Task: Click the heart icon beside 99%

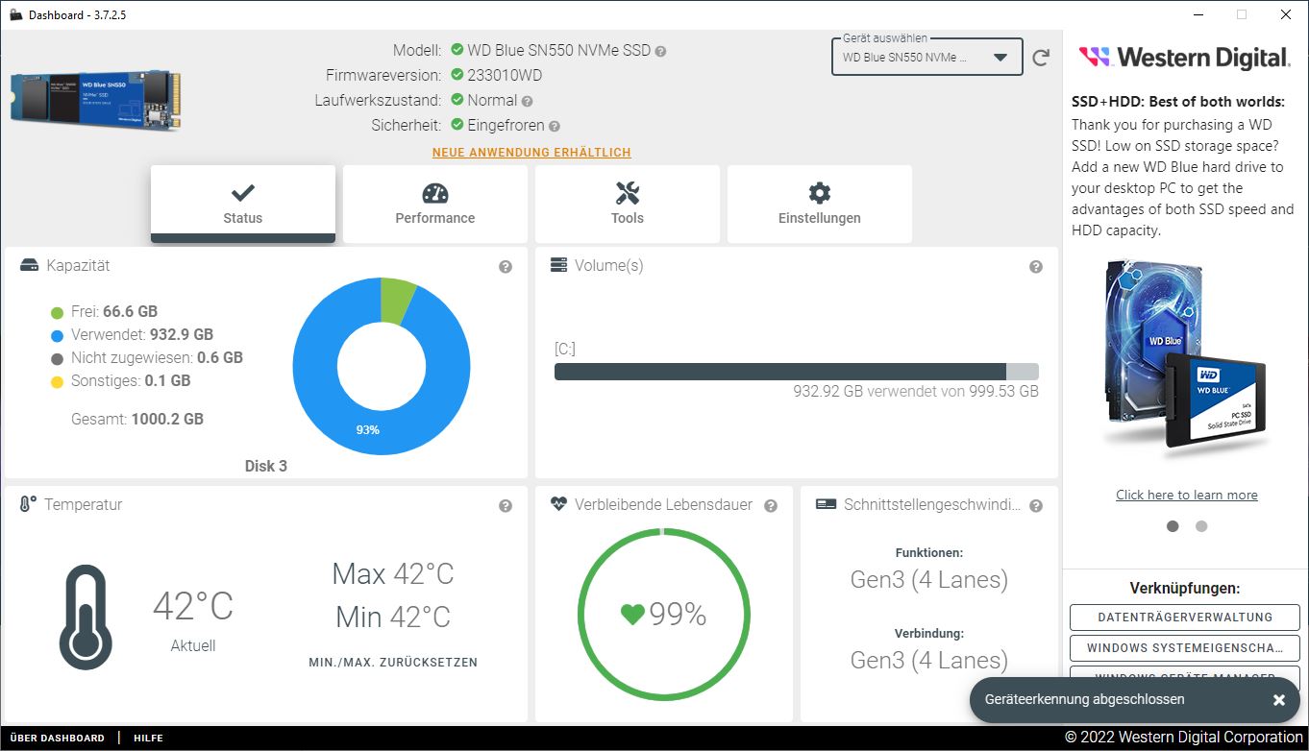Action: [x=632, y=614]
